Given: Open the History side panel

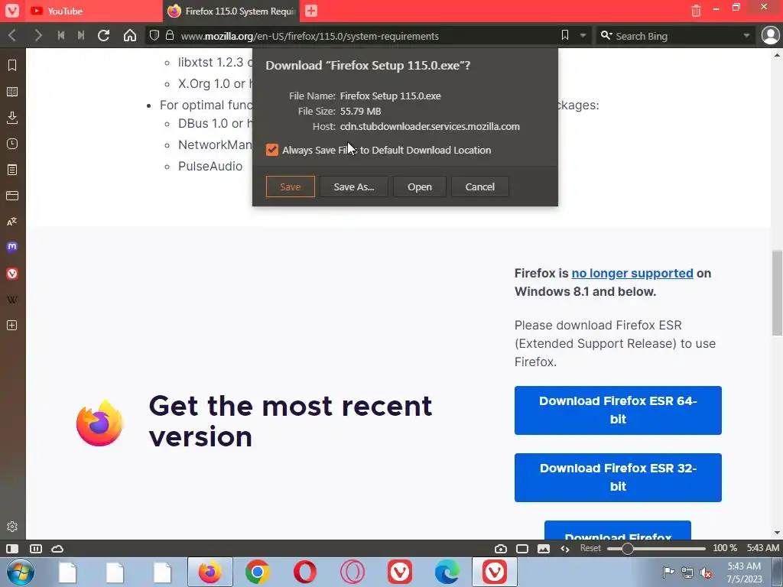Looking at the screenshot, I should 12,144.
